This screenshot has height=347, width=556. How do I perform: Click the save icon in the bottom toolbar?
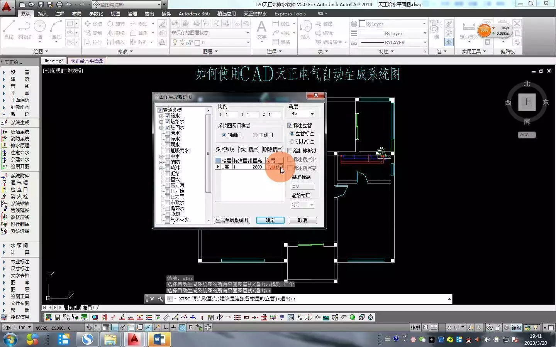[58, 317]
